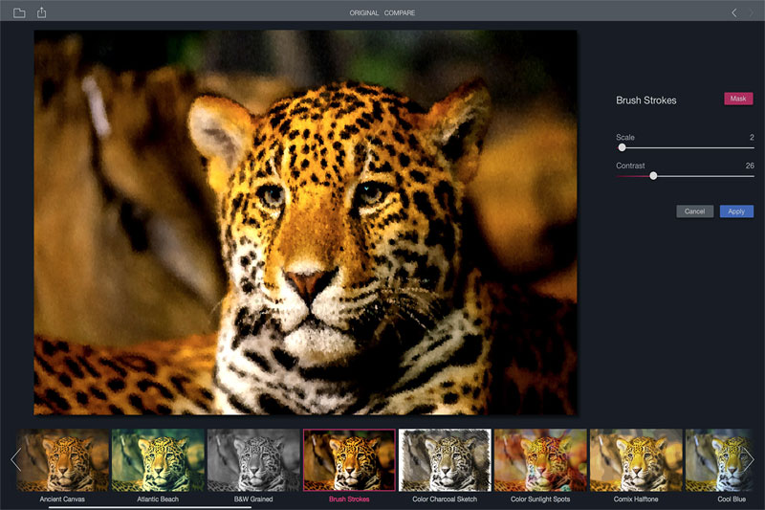Select the Ancient Canvas filter thumbnail
765x510 pixels.
point(62,459)
